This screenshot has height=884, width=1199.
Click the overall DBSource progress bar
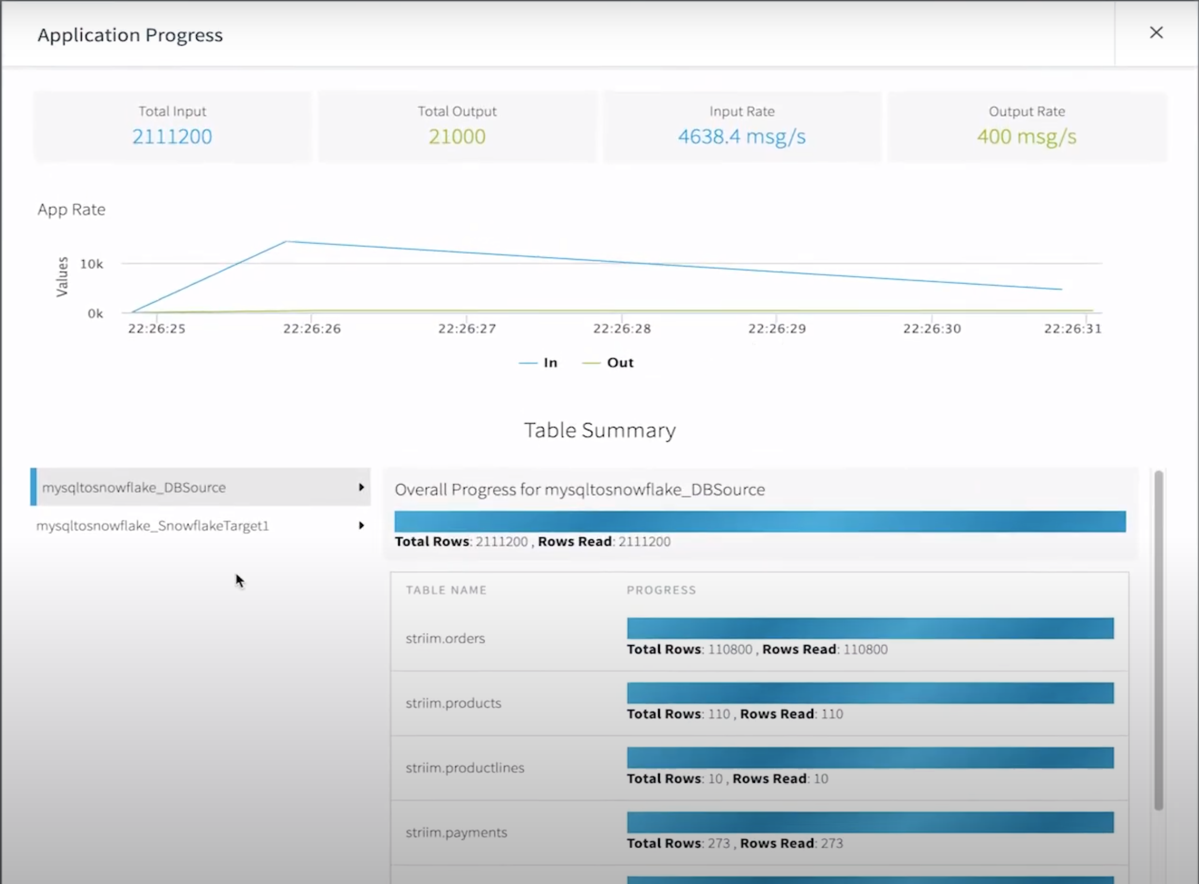[x=760, y=521]
